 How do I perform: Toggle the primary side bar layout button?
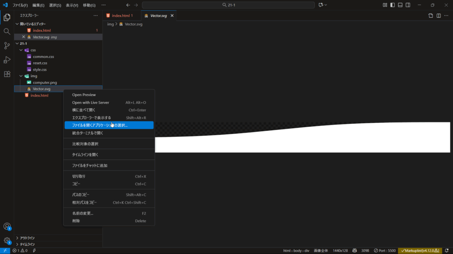click(392, 5)
